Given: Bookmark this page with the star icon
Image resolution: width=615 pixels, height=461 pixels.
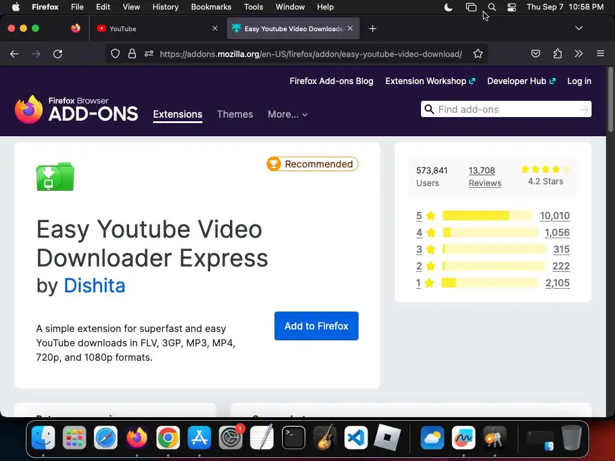Looking at the screenshot, I should [x=477, y=53].
